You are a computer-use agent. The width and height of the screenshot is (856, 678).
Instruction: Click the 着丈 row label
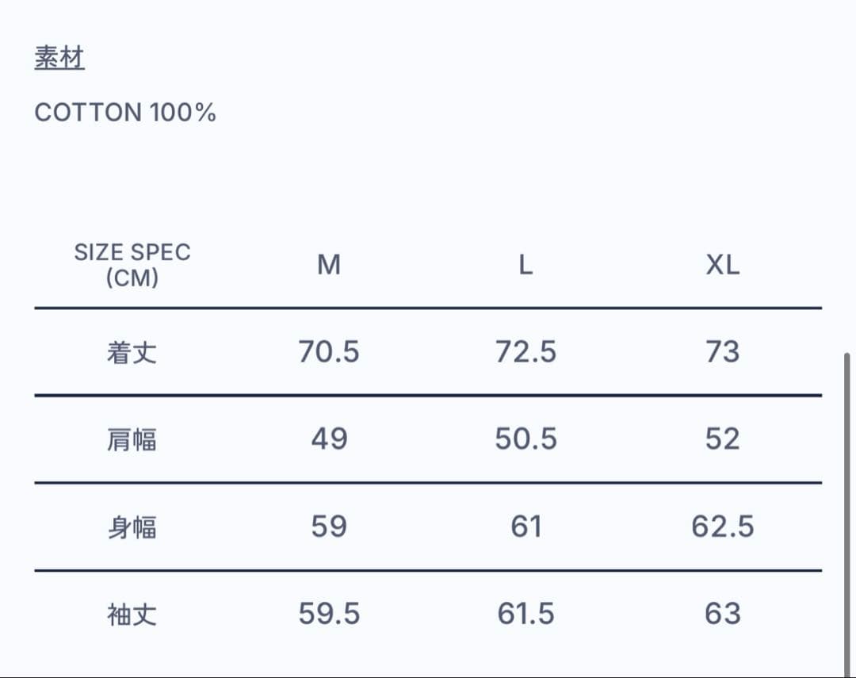pyautogui.click(x=132, y=352)
